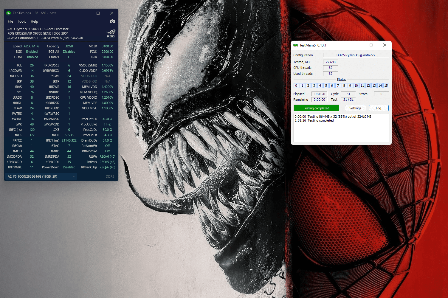448x298 pixels.
Task: Click the ROG CROSSHAIR X670E GENE BIOS text
Action: coord(38,33)
